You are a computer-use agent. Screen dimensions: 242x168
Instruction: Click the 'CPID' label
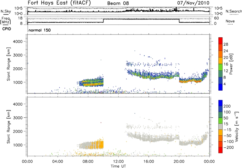point(7,29)
